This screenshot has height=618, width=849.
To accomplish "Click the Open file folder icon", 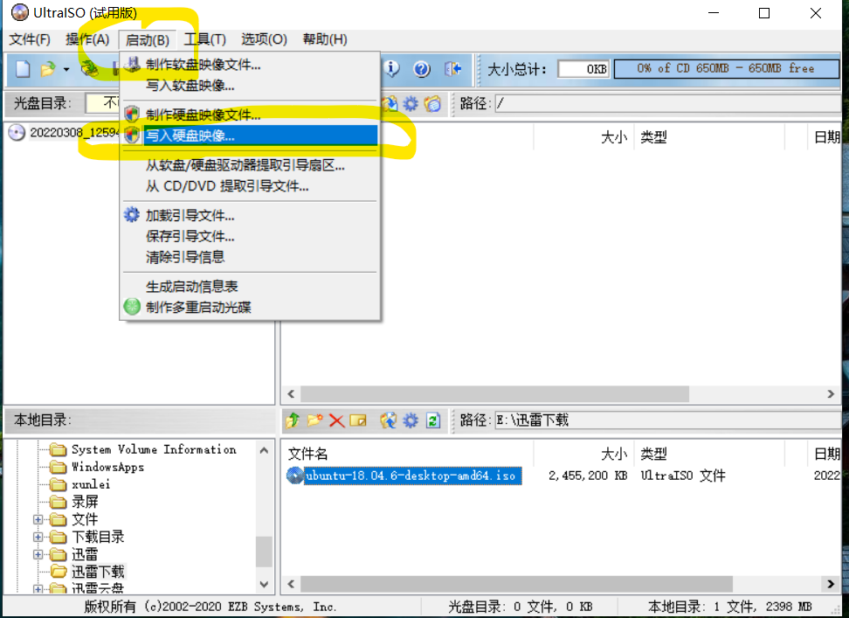I will click(x=48, y=69).
